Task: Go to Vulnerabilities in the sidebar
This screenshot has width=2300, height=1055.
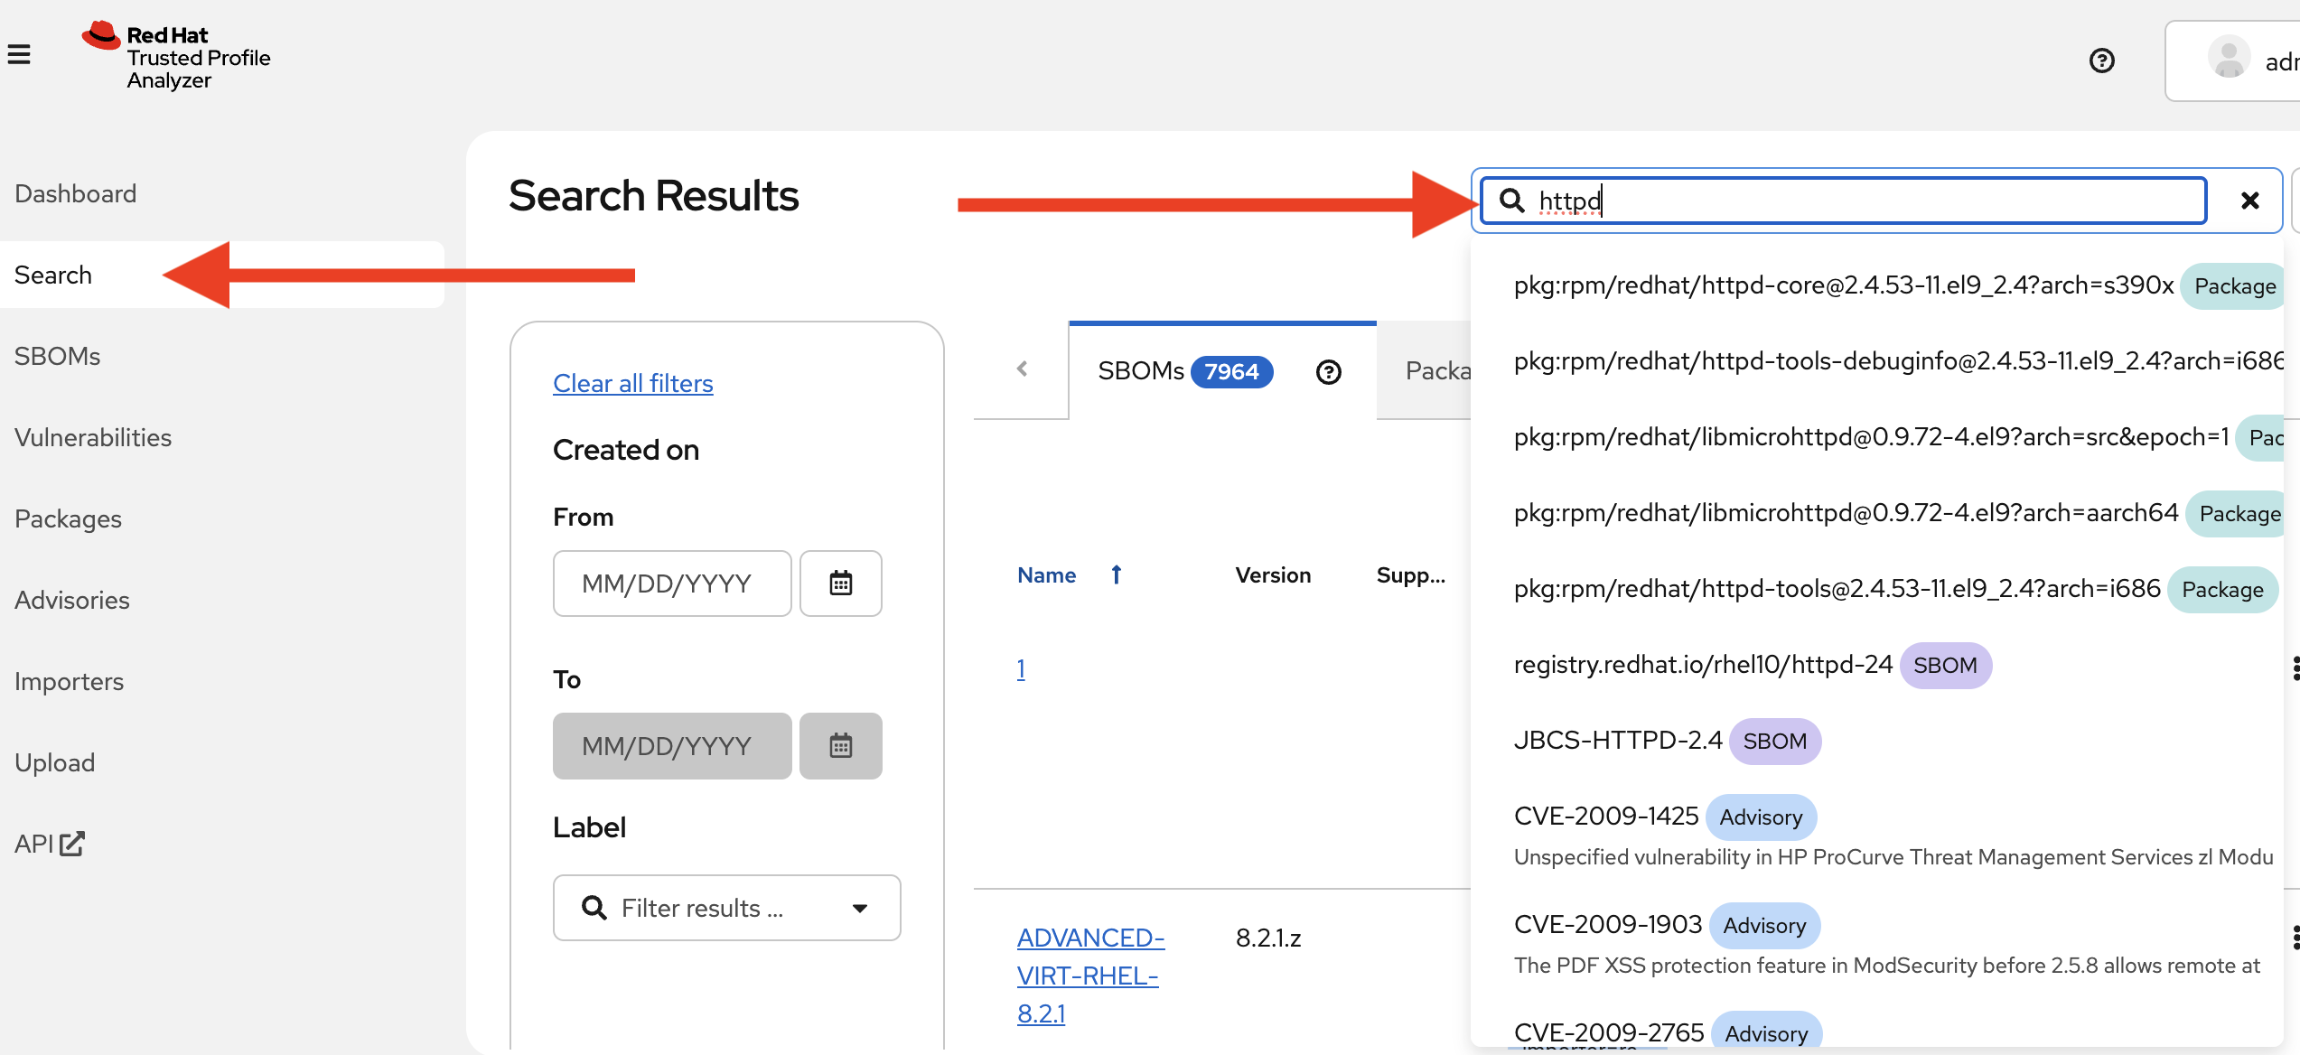Action: click(x=93, y=437)
